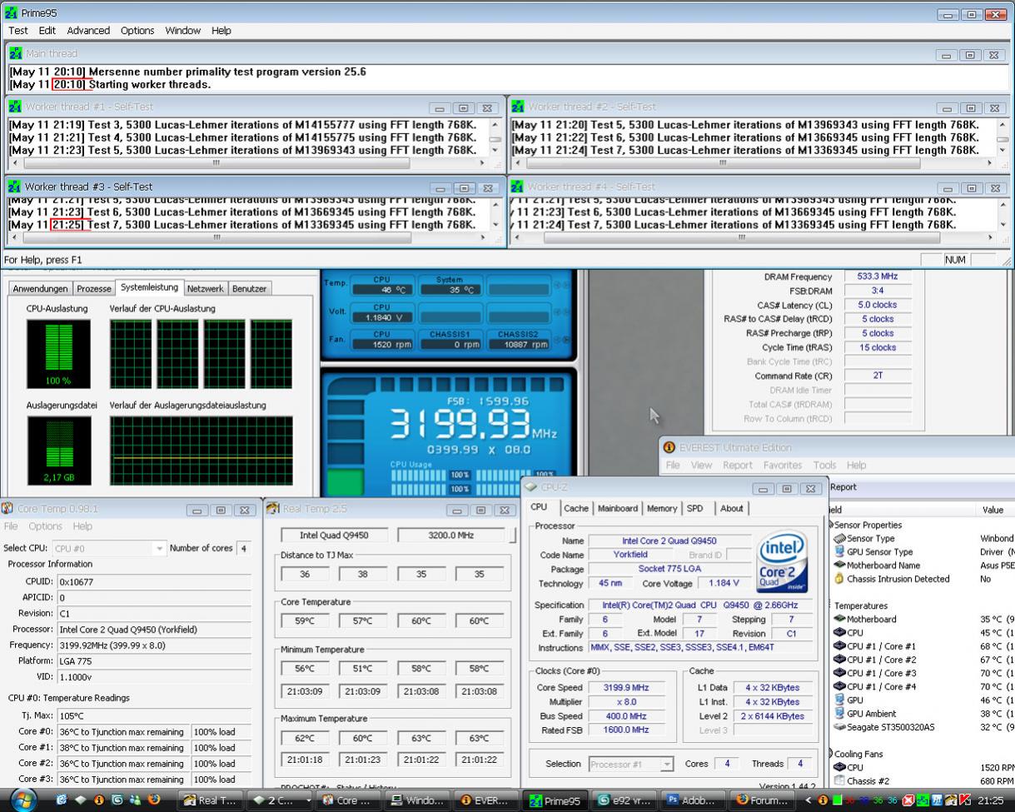Viewport: 1015px width, 812px height.
Task: Click the Real Temp taskbar button
Action: click(x=210, y=801)
